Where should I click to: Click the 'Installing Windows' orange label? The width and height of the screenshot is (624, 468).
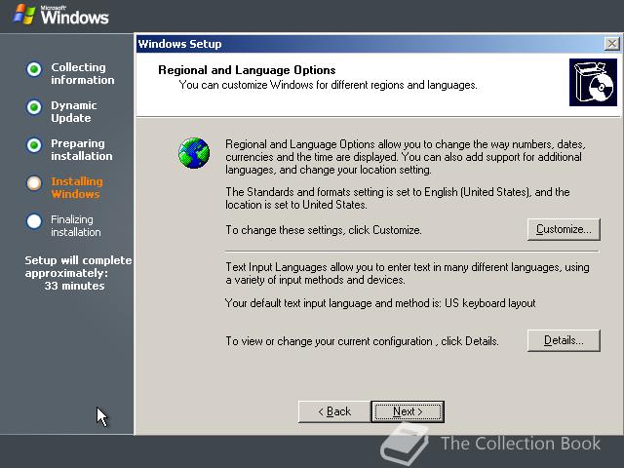77,187
